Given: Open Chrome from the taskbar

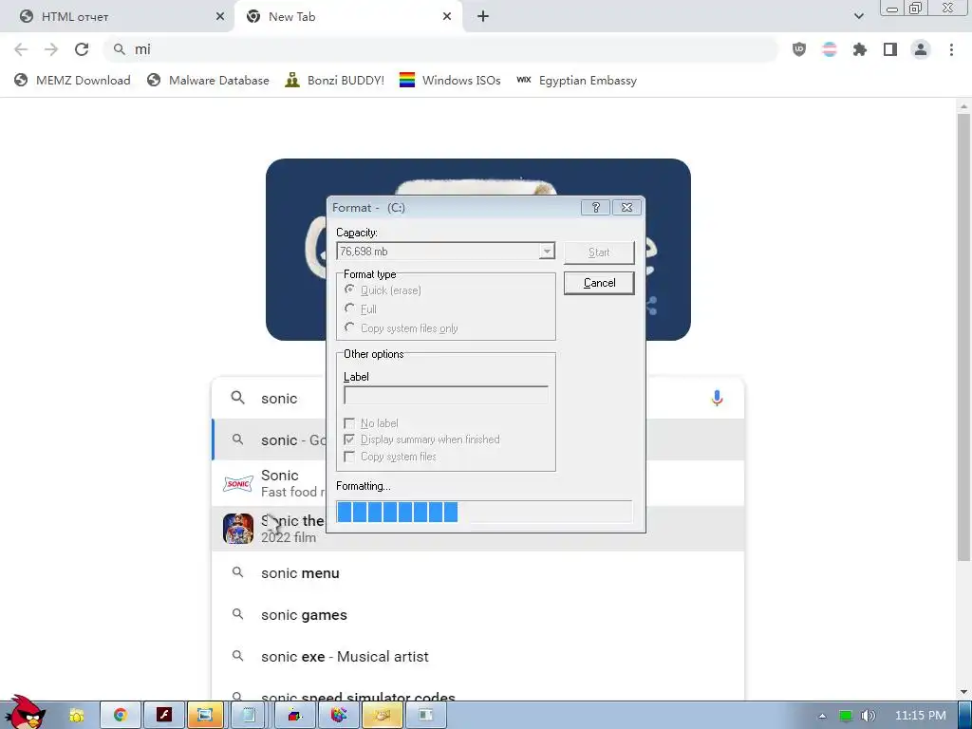Looking at the screenshot, I should pyautogui.click(x=121, y=716).
